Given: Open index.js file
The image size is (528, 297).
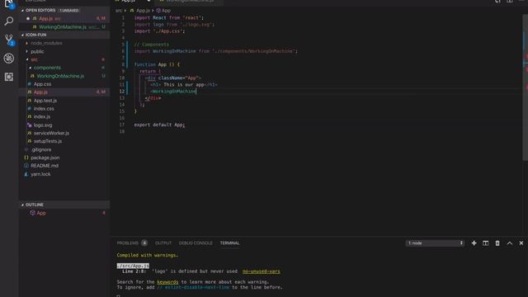Looking at the screenshot, I should (42, 117).
